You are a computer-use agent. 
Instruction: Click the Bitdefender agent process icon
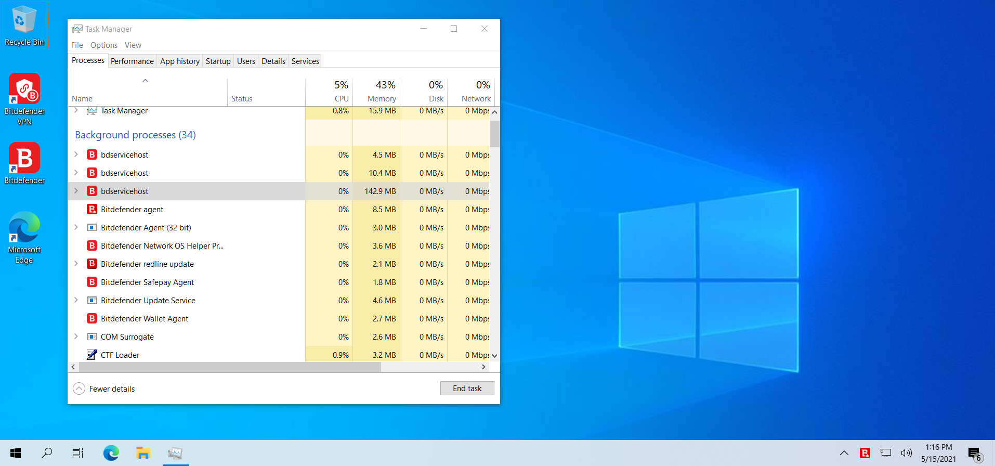pyautogui.click(x=92, y=210)
